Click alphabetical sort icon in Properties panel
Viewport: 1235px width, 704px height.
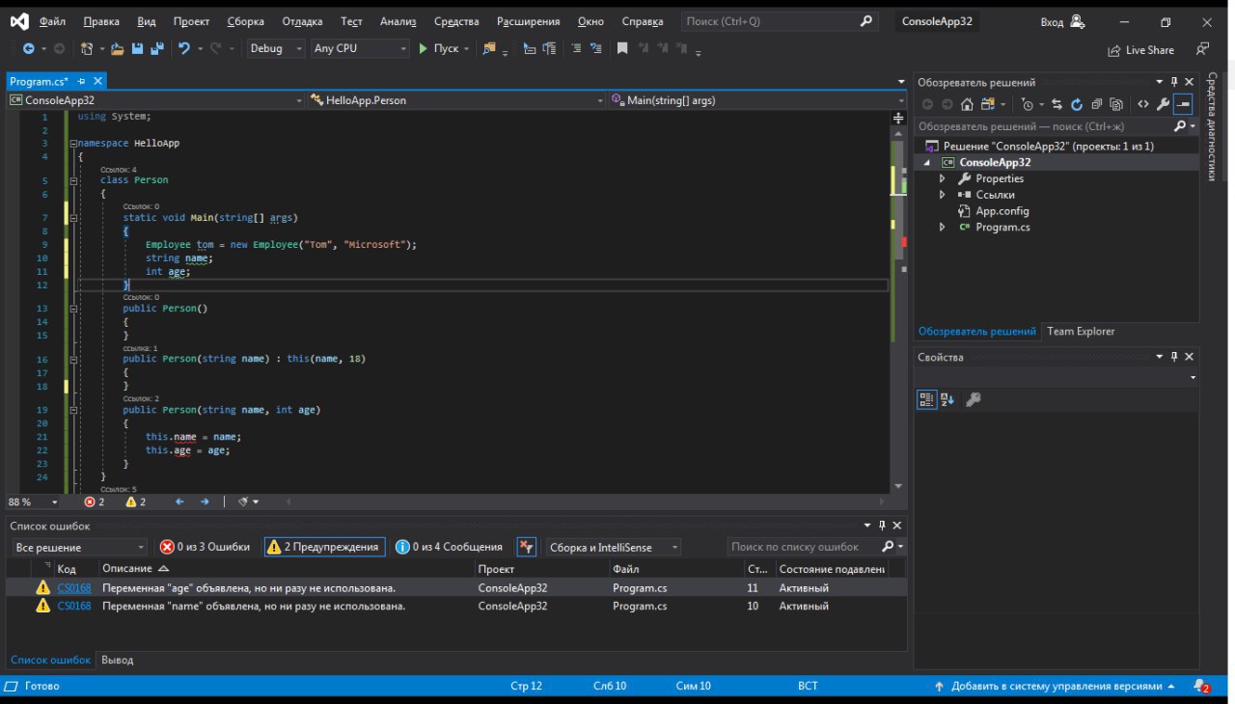[x=947, y=399]
